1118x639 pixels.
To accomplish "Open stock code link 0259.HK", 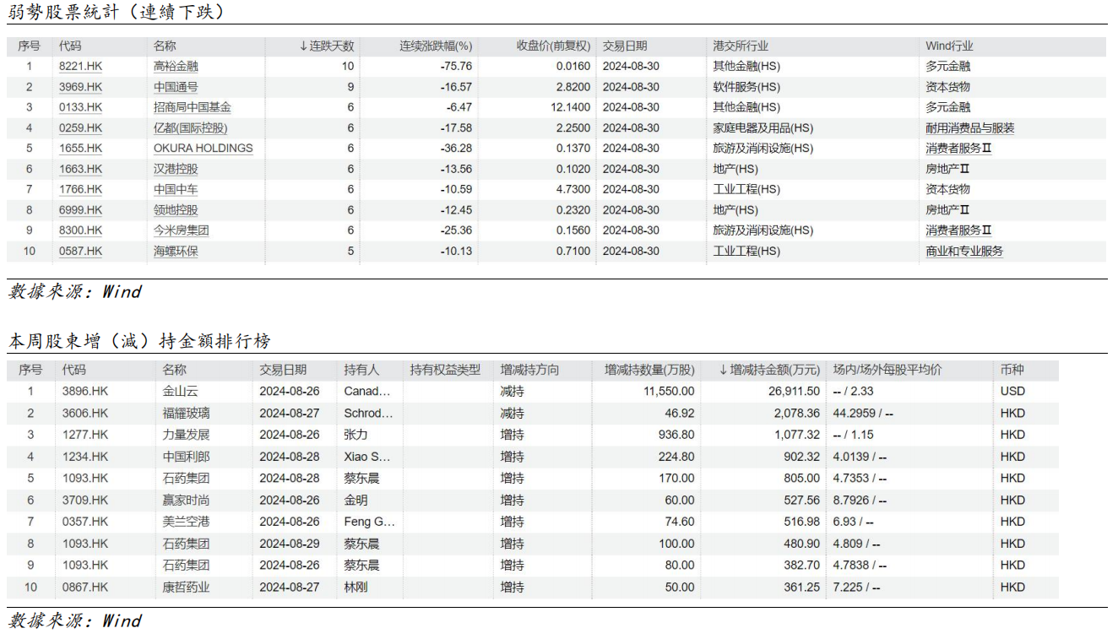I will [80, 128].
